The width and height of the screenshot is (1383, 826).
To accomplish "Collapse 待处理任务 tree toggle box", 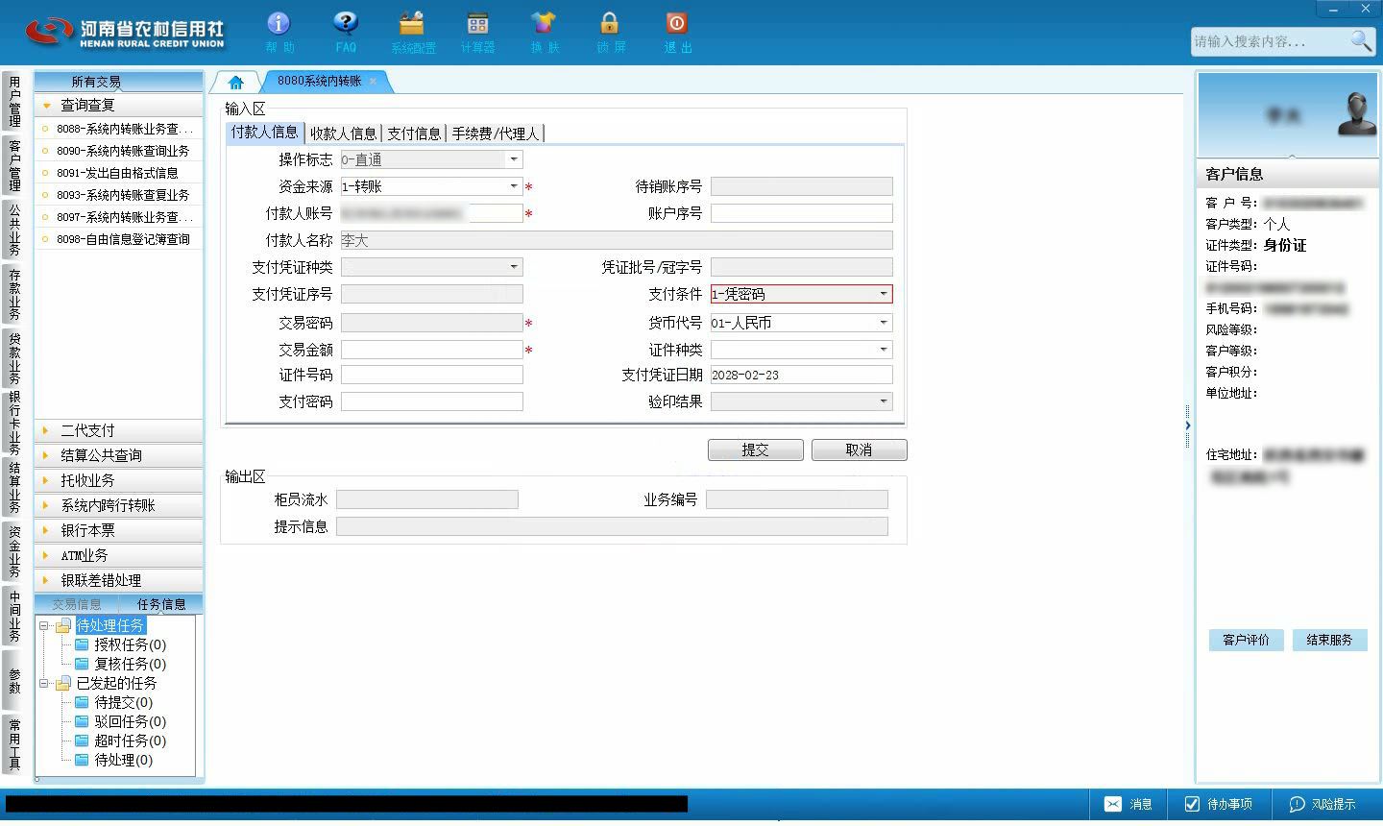I will tap(44, 625).
